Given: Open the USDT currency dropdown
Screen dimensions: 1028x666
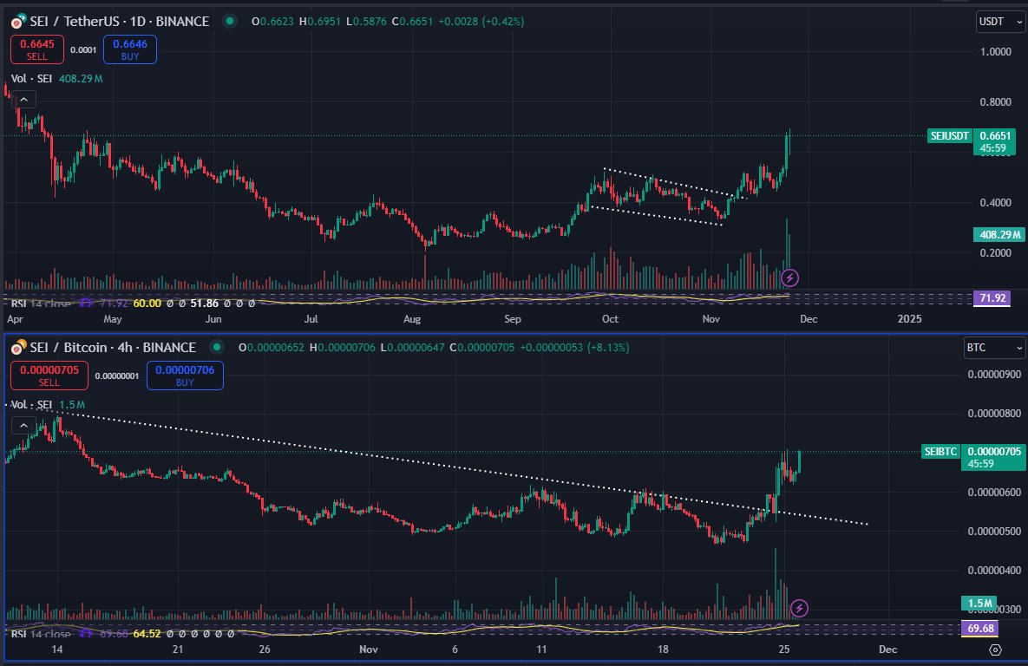Looking at the screenshot, I should 1000,22.
